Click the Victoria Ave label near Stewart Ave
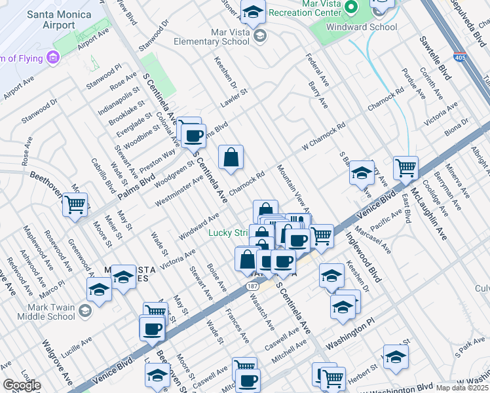This screenshot has width=490, height=393. click(178, 259)
